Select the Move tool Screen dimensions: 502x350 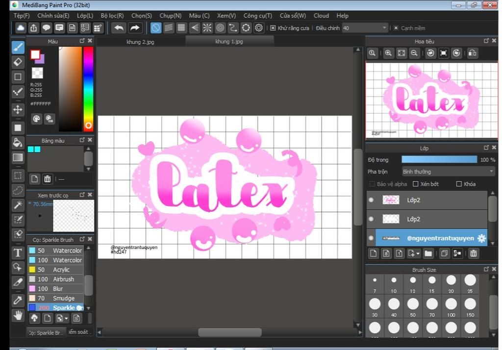18,109
